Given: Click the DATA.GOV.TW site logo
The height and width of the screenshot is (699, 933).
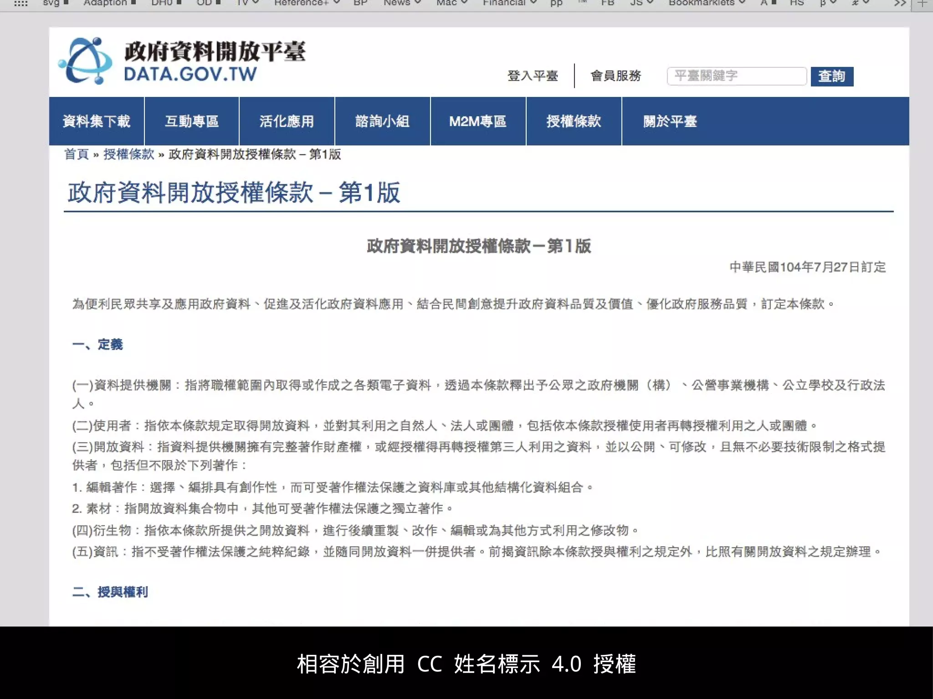Looking at the screenshot, I should pos(182,61).
